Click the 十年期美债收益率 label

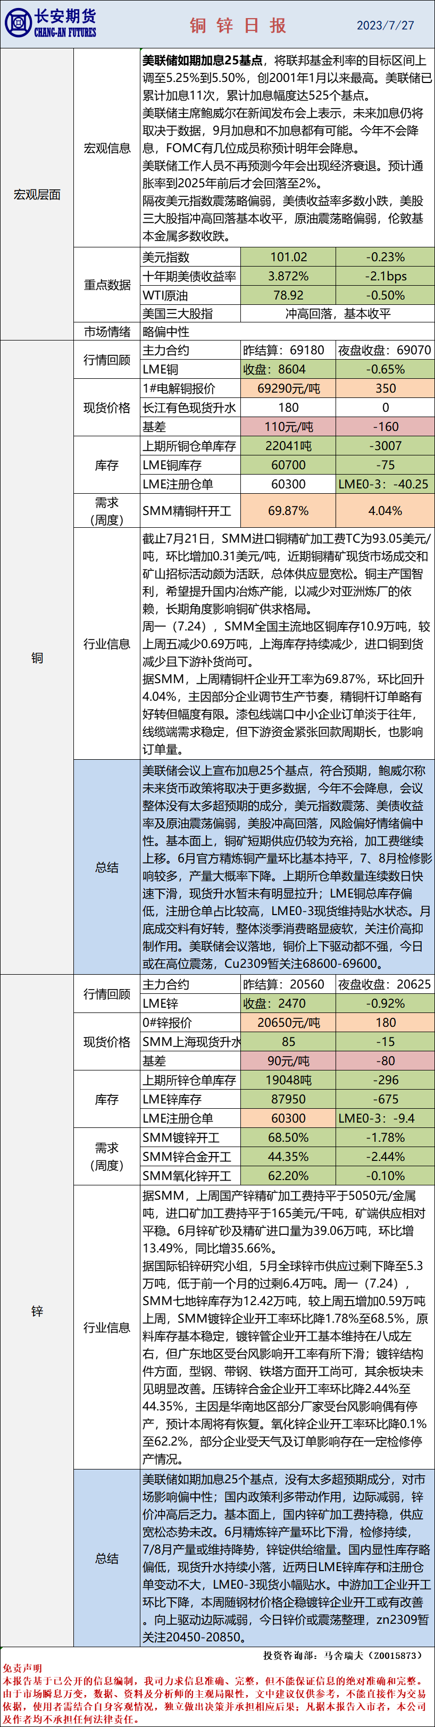click(x=190, y=276)
